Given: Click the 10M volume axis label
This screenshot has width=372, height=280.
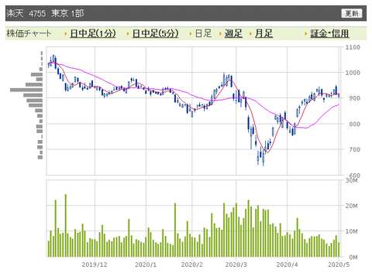Looking at the screenshot, I should (352, 231).
